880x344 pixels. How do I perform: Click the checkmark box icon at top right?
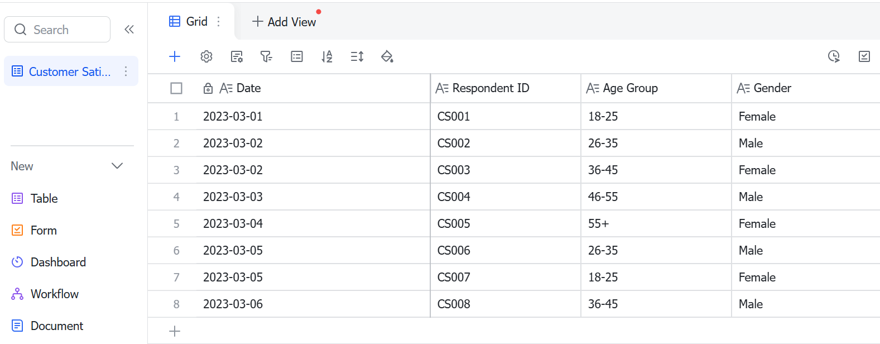[x=864, y=56]
